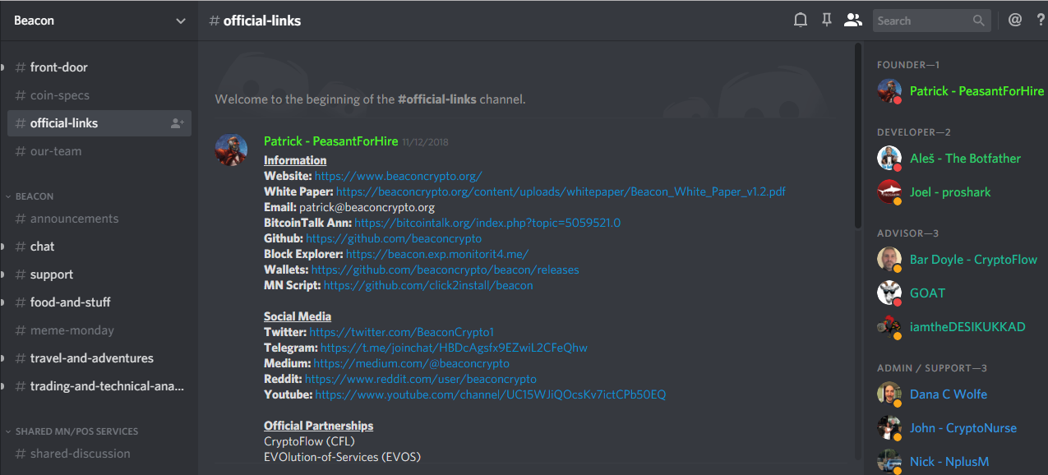Click the search magnifier icon

point(979,21)
